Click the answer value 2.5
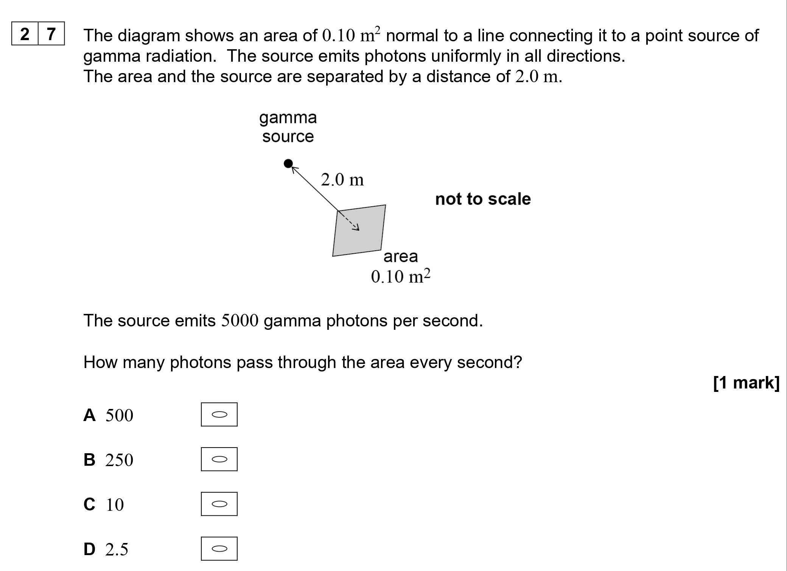The height and width of the screenshot is (571, 787). (117, 549)
